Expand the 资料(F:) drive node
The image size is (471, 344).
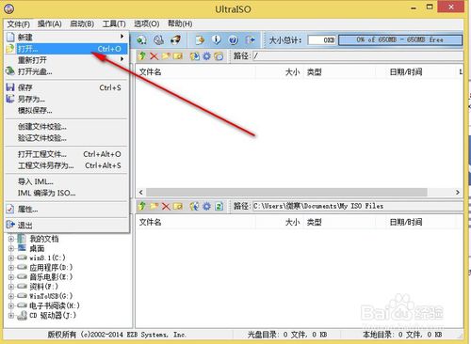pos(11,287)
